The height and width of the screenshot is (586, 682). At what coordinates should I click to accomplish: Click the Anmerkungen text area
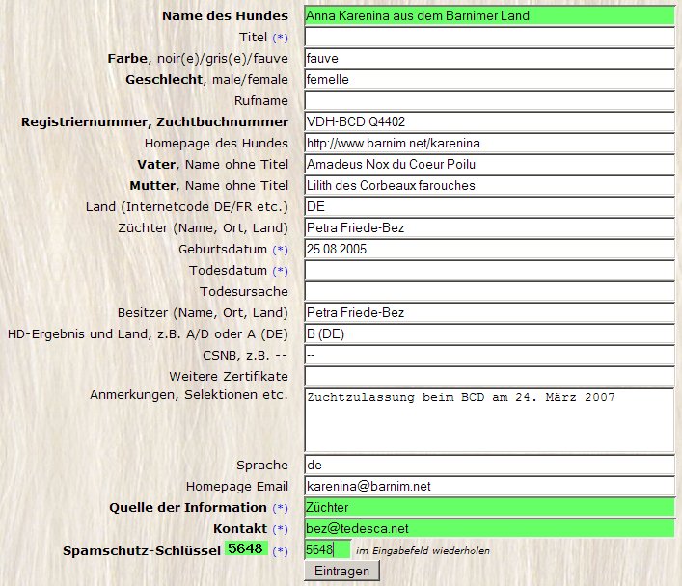(488, 419)
